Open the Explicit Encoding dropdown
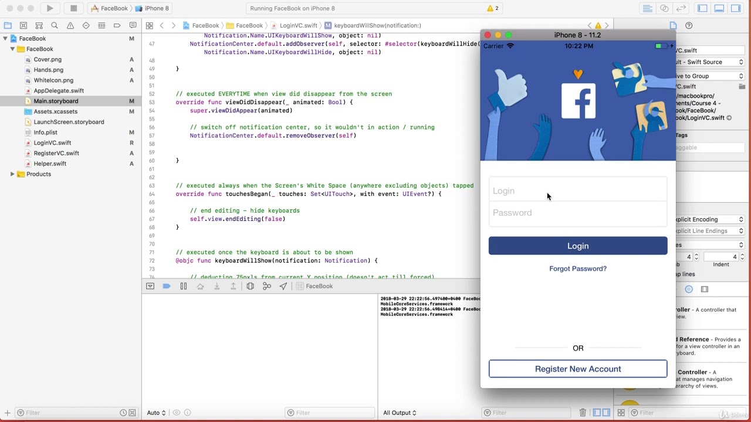 [709, 219]
